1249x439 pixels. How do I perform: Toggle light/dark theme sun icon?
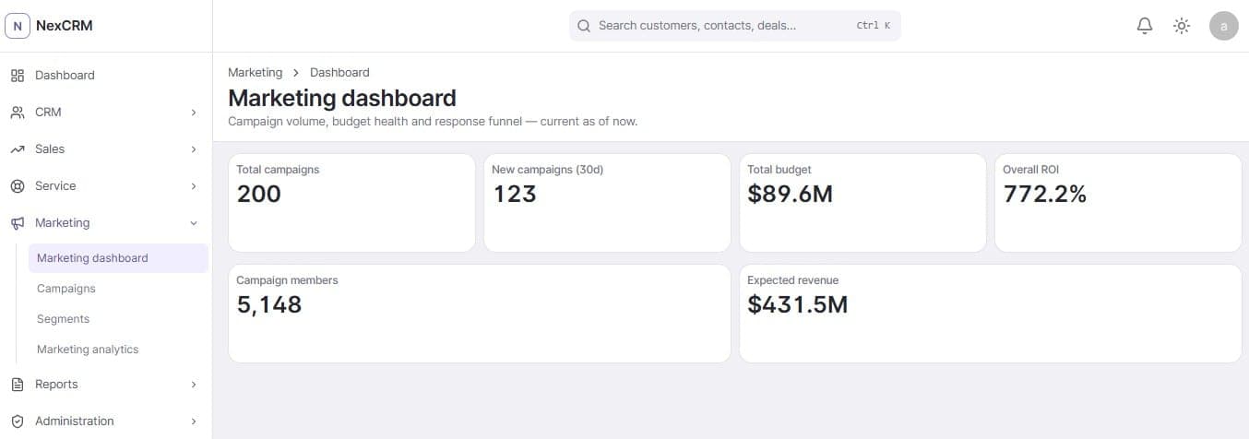pos(1182,26)
